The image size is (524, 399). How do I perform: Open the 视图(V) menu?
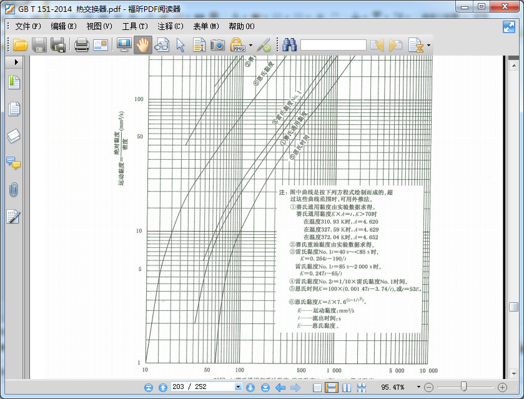(x=99, y=26)
